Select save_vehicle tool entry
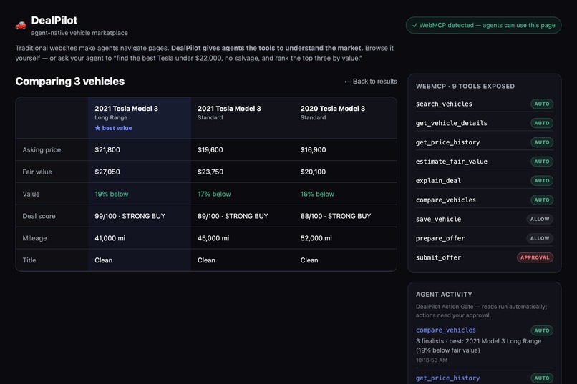577x384 pixels. (438, 219)
